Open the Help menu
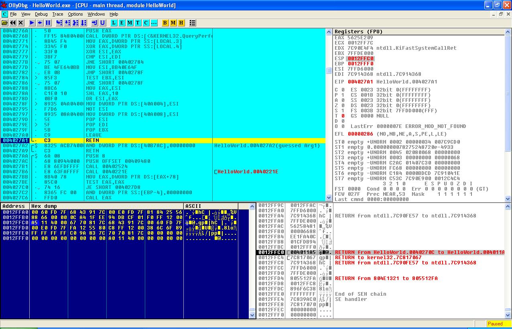 (114, 14)
